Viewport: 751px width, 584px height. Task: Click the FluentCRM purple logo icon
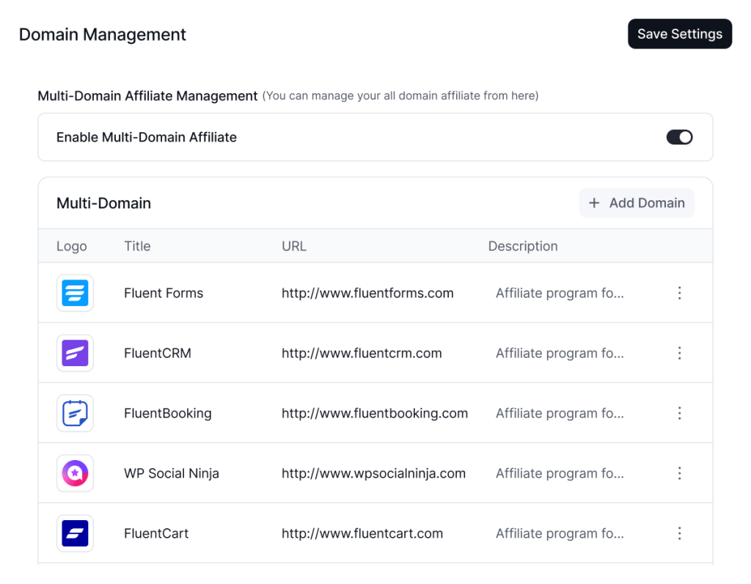[x=75, y=353]
